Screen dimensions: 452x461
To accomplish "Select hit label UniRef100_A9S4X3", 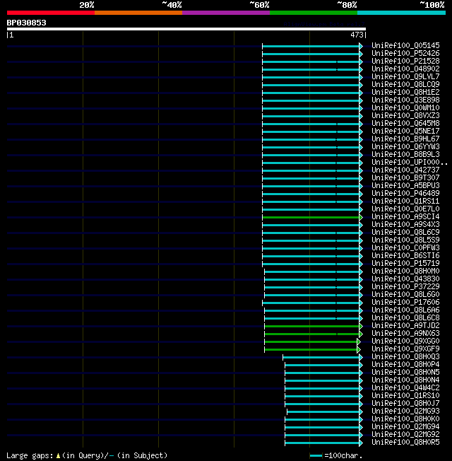I will pos(405,225).
